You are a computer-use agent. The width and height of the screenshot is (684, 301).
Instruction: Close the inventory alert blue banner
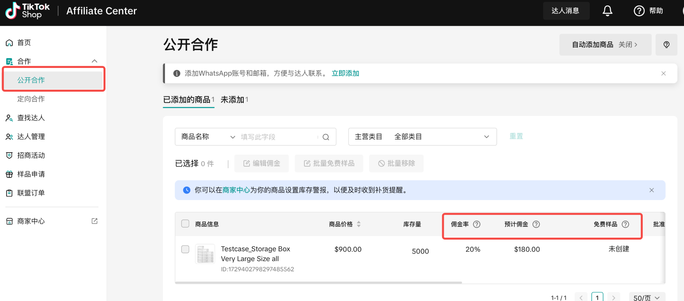tap(651, 190)
